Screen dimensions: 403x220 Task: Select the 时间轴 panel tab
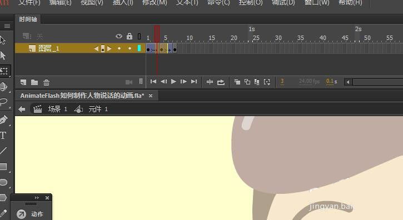pos(28,19)
